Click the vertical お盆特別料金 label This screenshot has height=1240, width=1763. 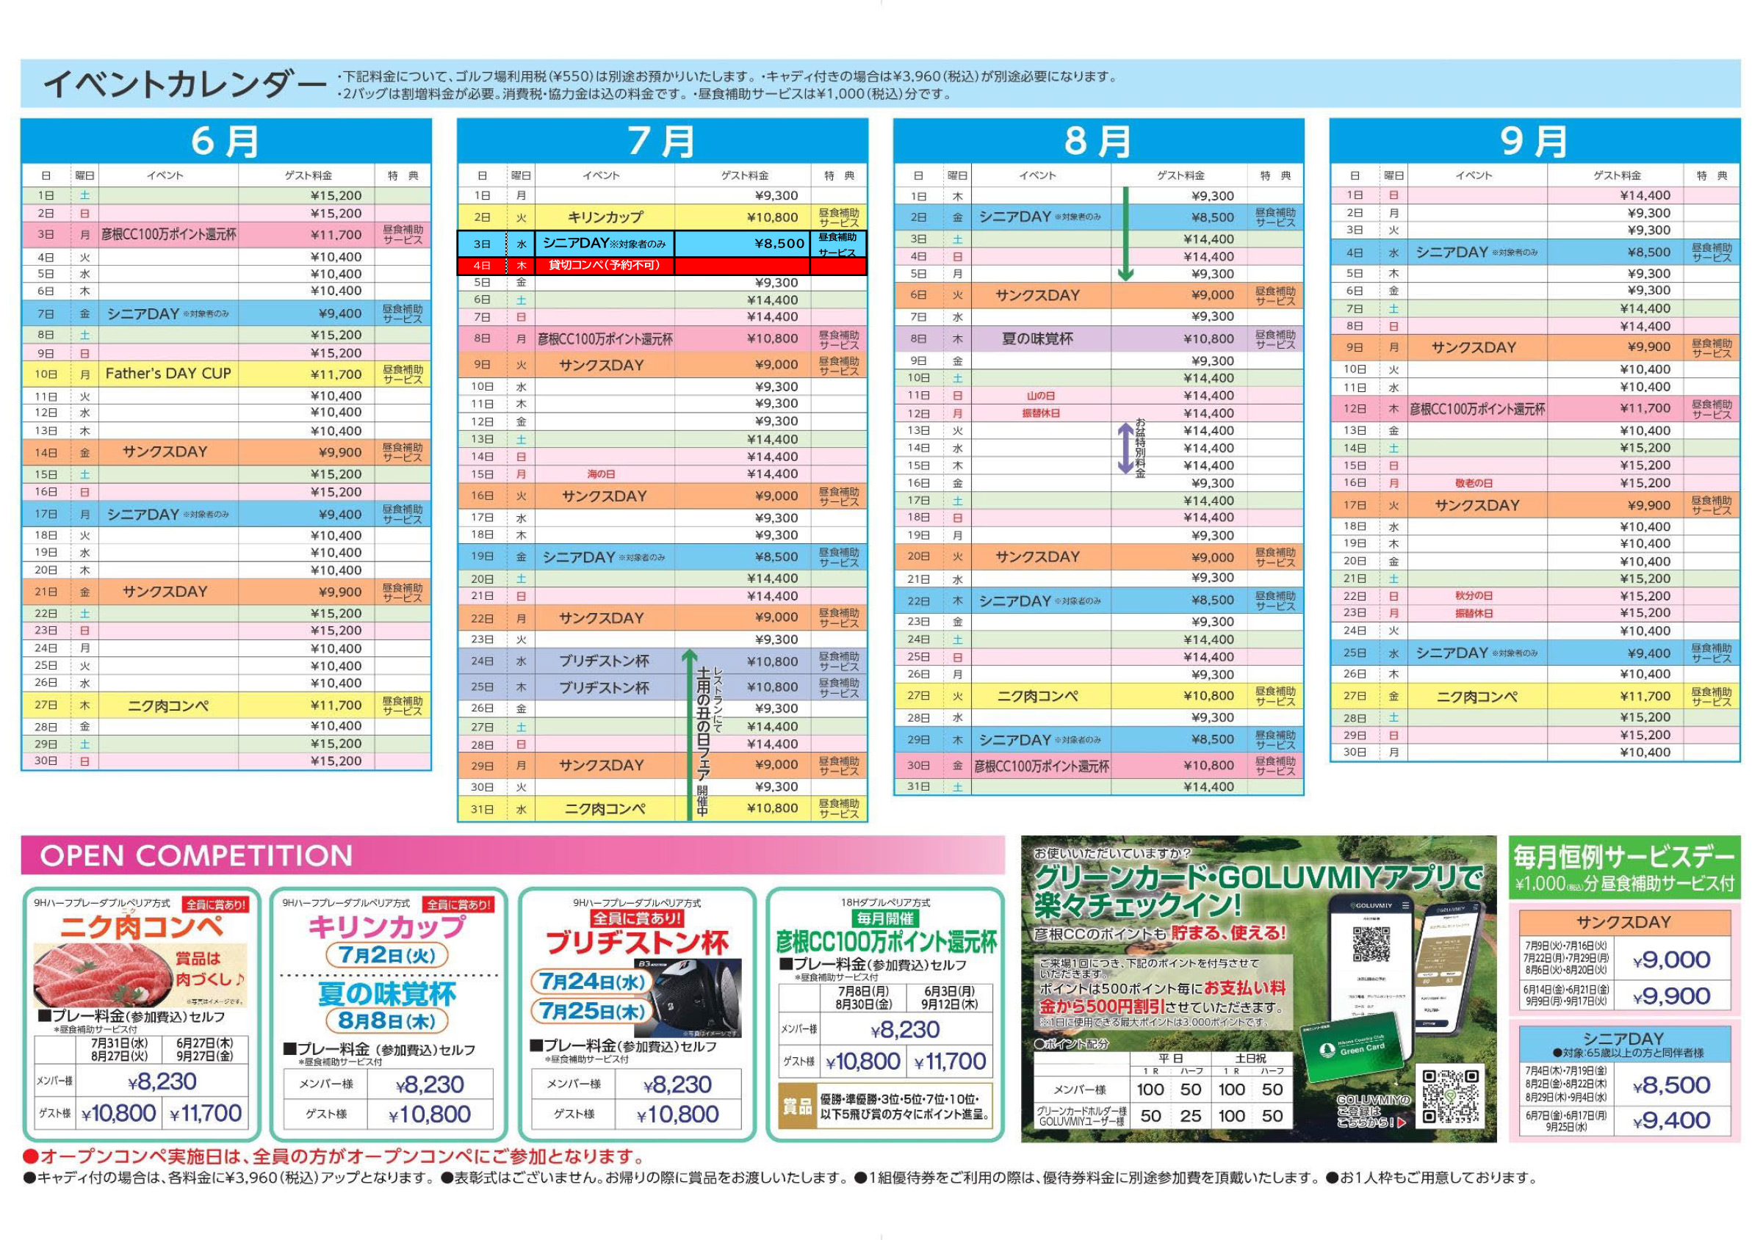click(x=1140, y=448)
